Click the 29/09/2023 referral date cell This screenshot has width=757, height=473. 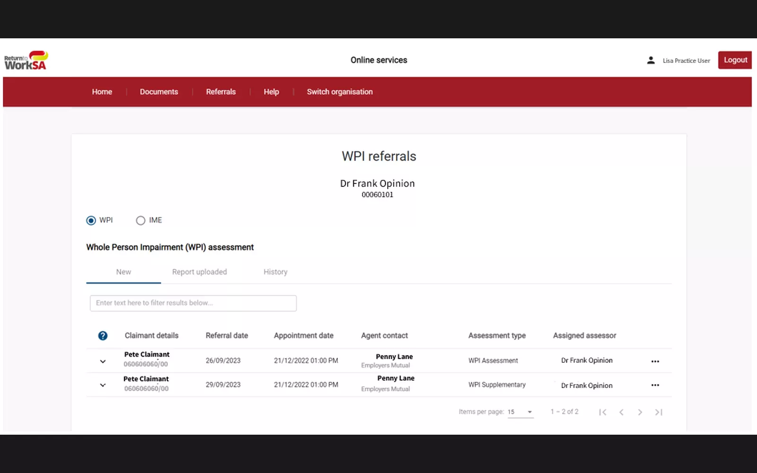pyautogui.click(x=223, y=385)
